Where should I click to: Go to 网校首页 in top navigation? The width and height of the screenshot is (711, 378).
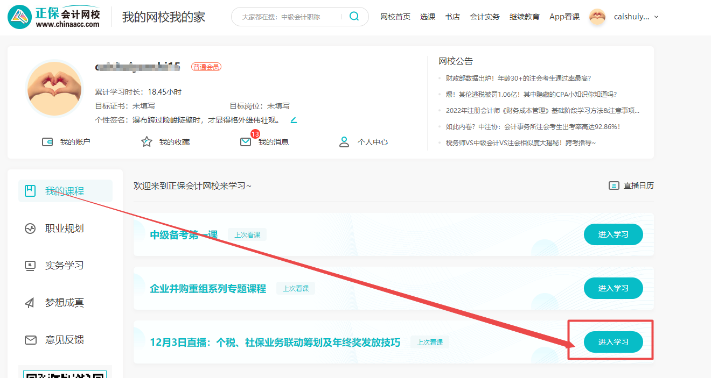pyautogui.click(x=395, y=17)
